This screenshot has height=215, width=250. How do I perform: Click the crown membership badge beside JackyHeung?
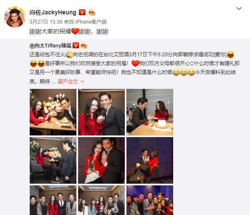[92, 12]
